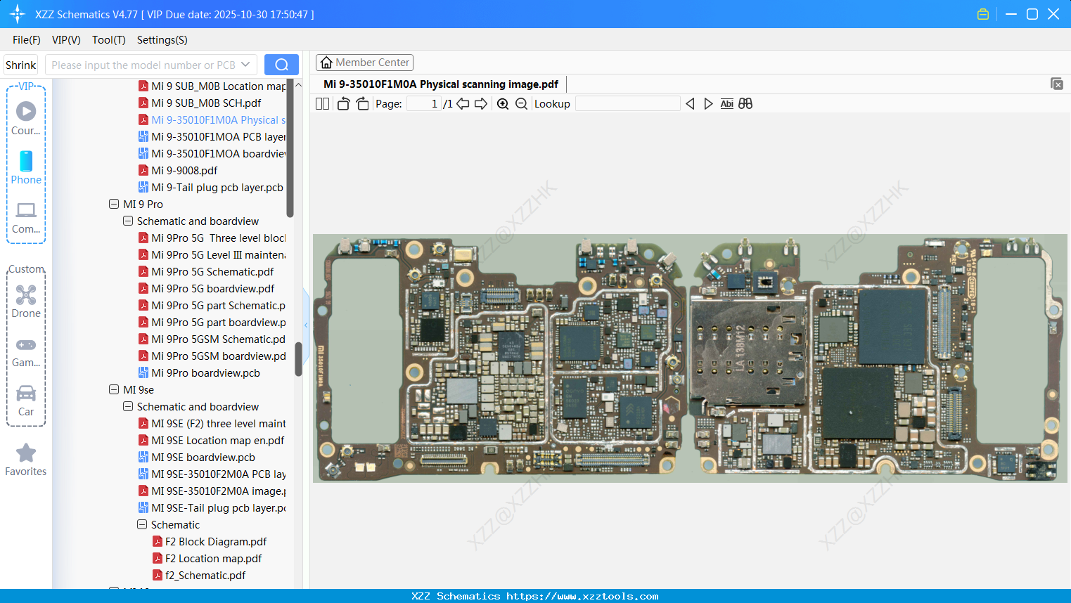Collapse the MI 9se tree node
The height and width of the screenshot is (603, 1071).
[114, 389]
